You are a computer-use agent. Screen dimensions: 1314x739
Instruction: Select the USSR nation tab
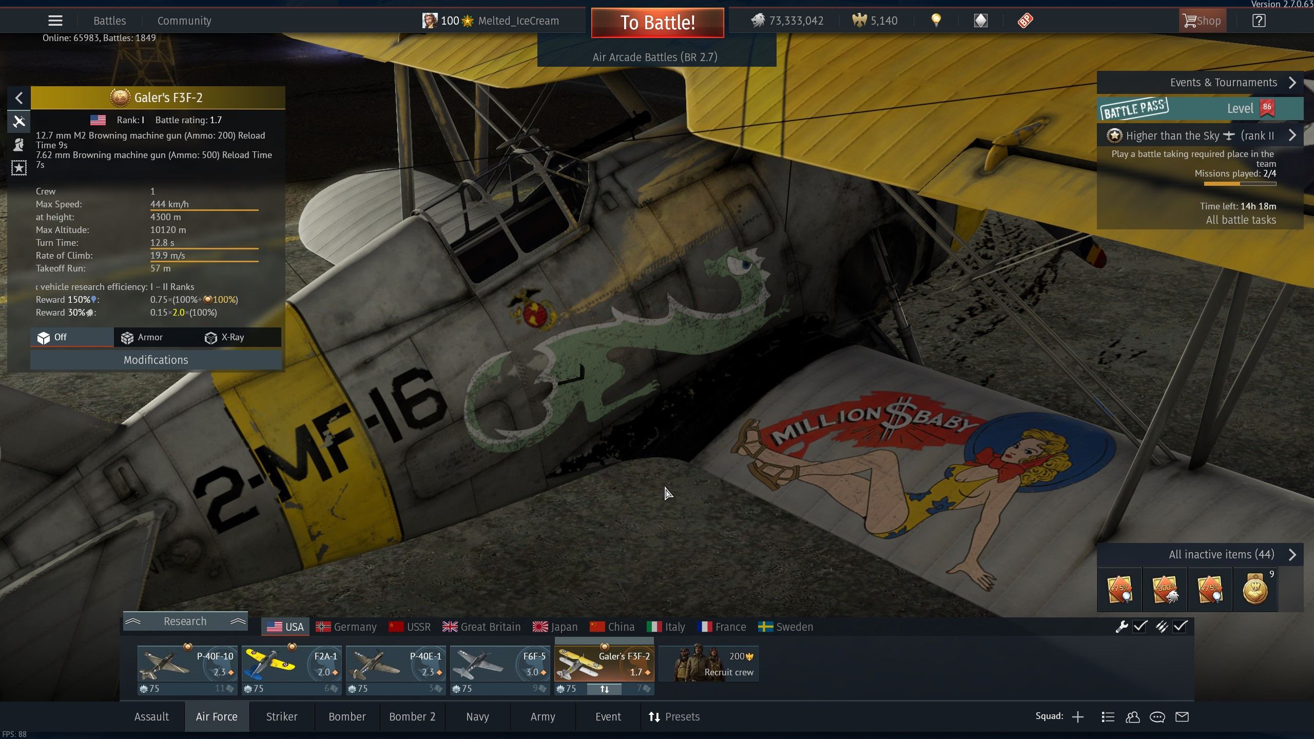pos(410,627)
